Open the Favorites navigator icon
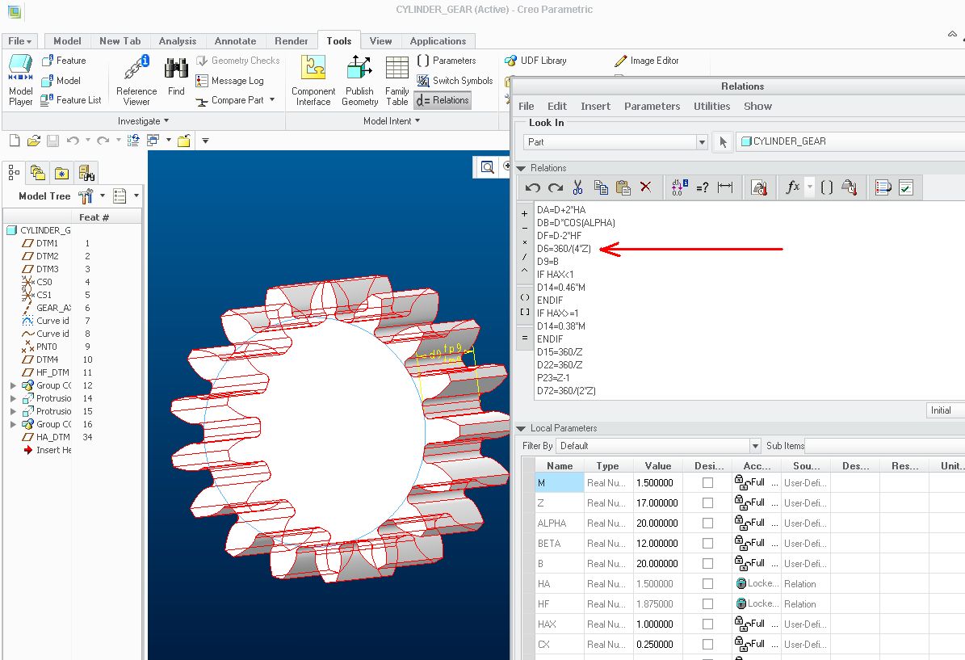 61,173
